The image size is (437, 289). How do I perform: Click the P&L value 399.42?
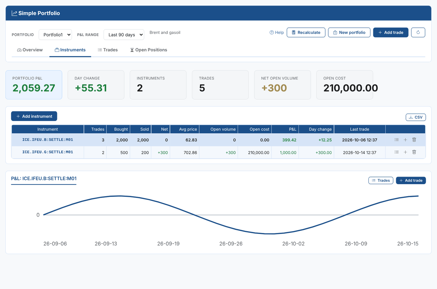tap(289, 140)
